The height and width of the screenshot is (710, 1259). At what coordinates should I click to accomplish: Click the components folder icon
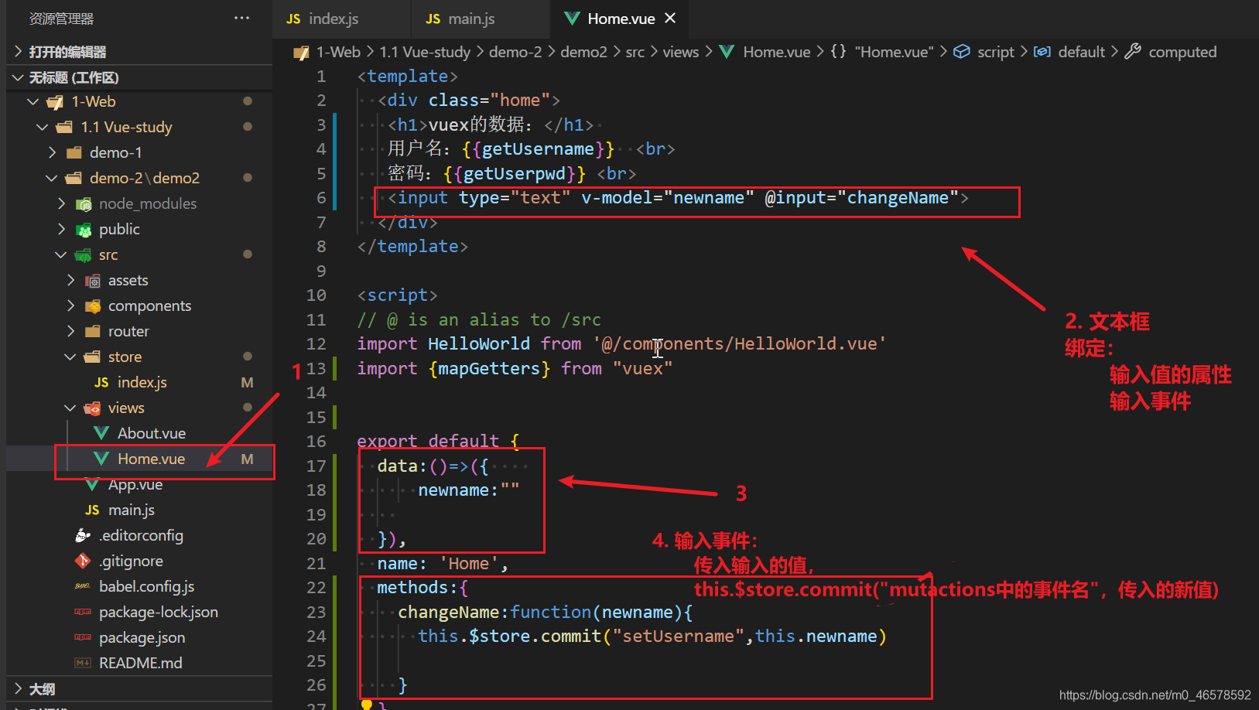(x=93, y=306)
